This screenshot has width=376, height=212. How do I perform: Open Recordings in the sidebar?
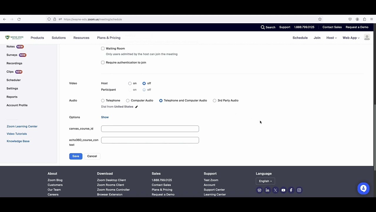pos(14,63)
